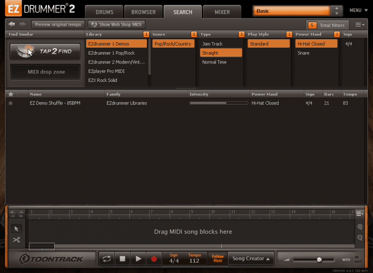Sort results by Tempo column
This screenshot has height=273, width=373.
coord(353,94)
